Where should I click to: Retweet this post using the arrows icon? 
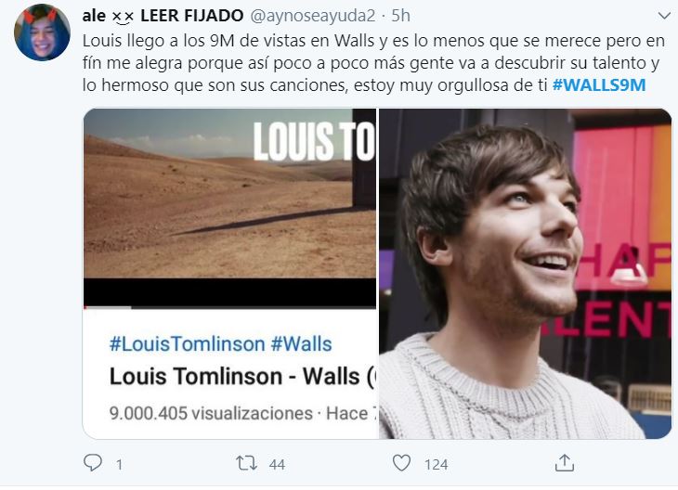tap(246, 463)
